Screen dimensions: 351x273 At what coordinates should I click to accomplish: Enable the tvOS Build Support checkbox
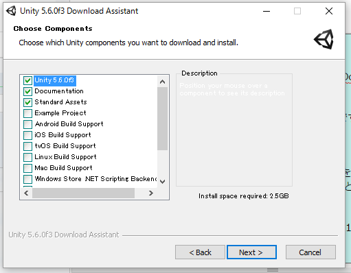27,146
